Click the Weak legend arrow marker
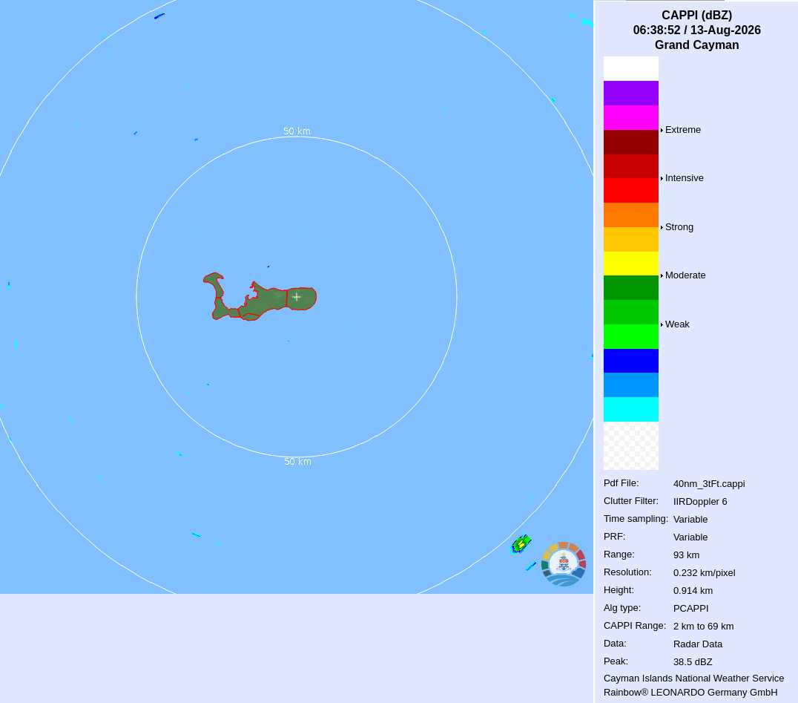This screenshot has height=703, width=798. click(662, 324)
